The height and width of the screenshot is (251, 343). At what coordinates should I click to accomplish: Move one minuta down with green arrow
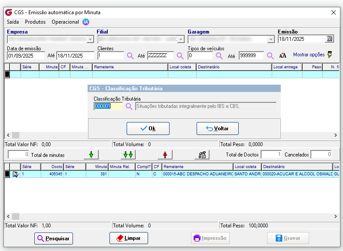91,155
